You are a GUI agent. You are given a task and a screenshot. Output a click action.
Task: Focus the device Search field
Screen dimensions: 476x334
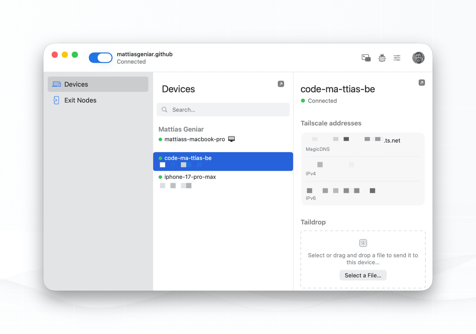[223, 110]
